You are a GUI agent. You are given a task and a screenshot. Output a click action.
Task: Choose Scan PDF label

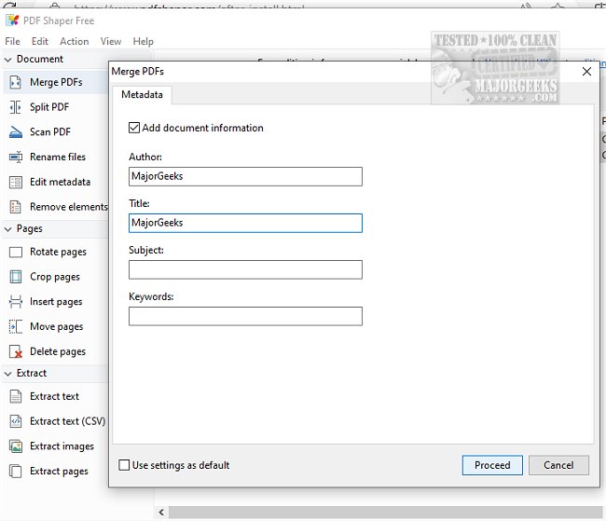click(x=50, y=132)
